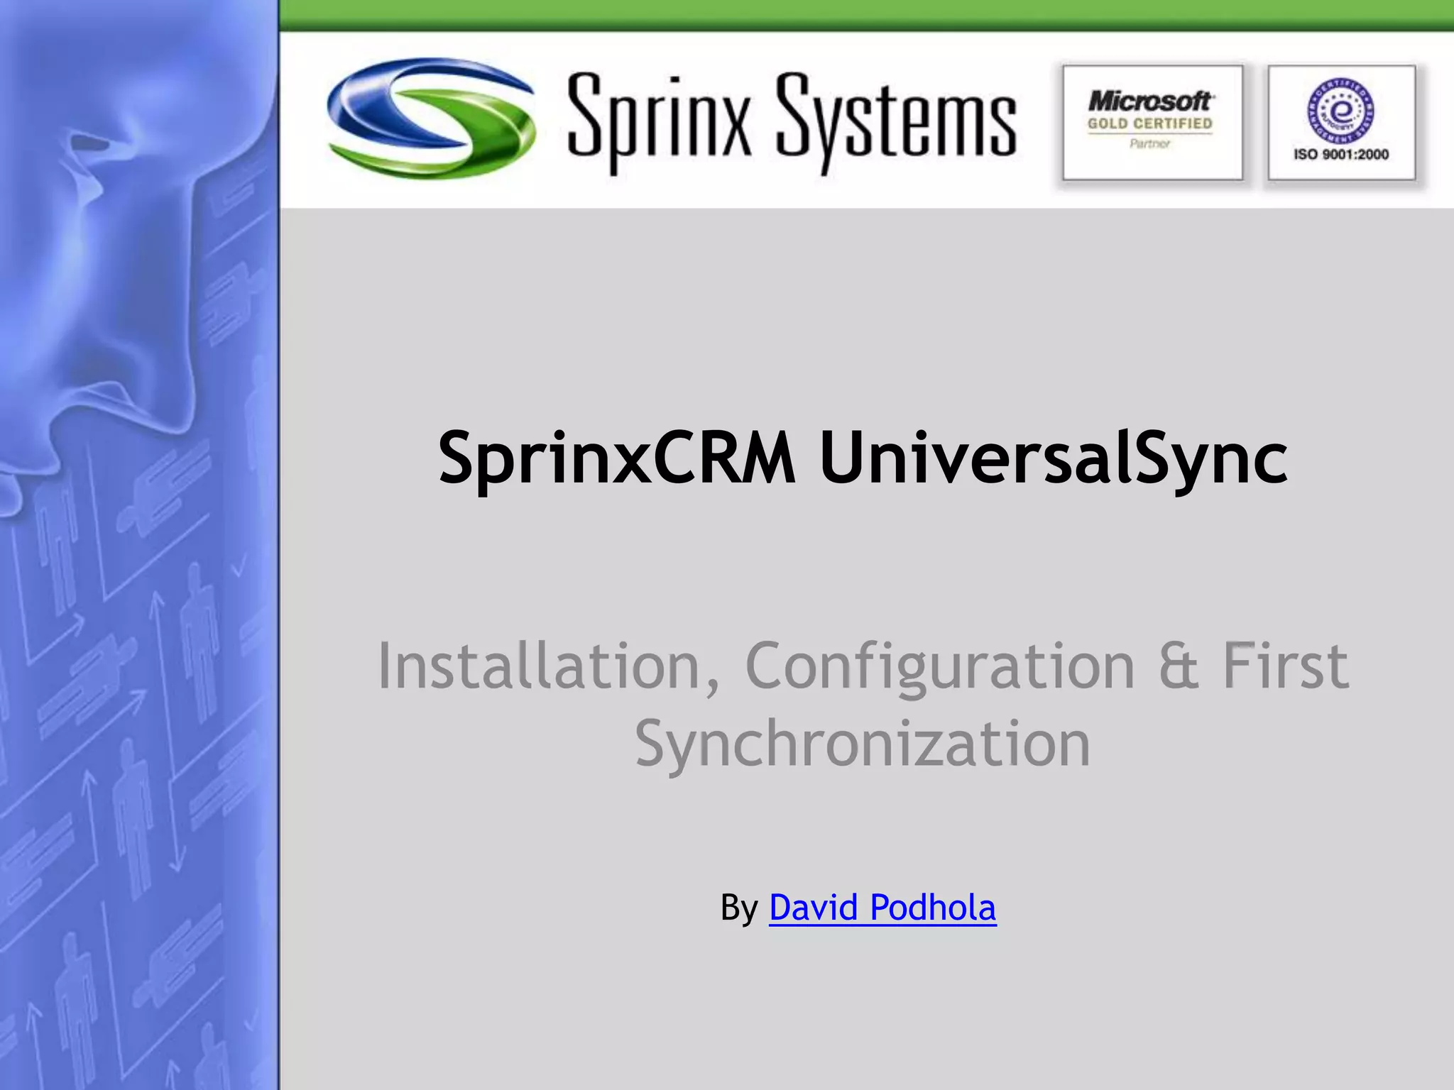Click the Sprinx Systems company name text
This screenshot has width=1454, height=1090.
pos(792,123)
